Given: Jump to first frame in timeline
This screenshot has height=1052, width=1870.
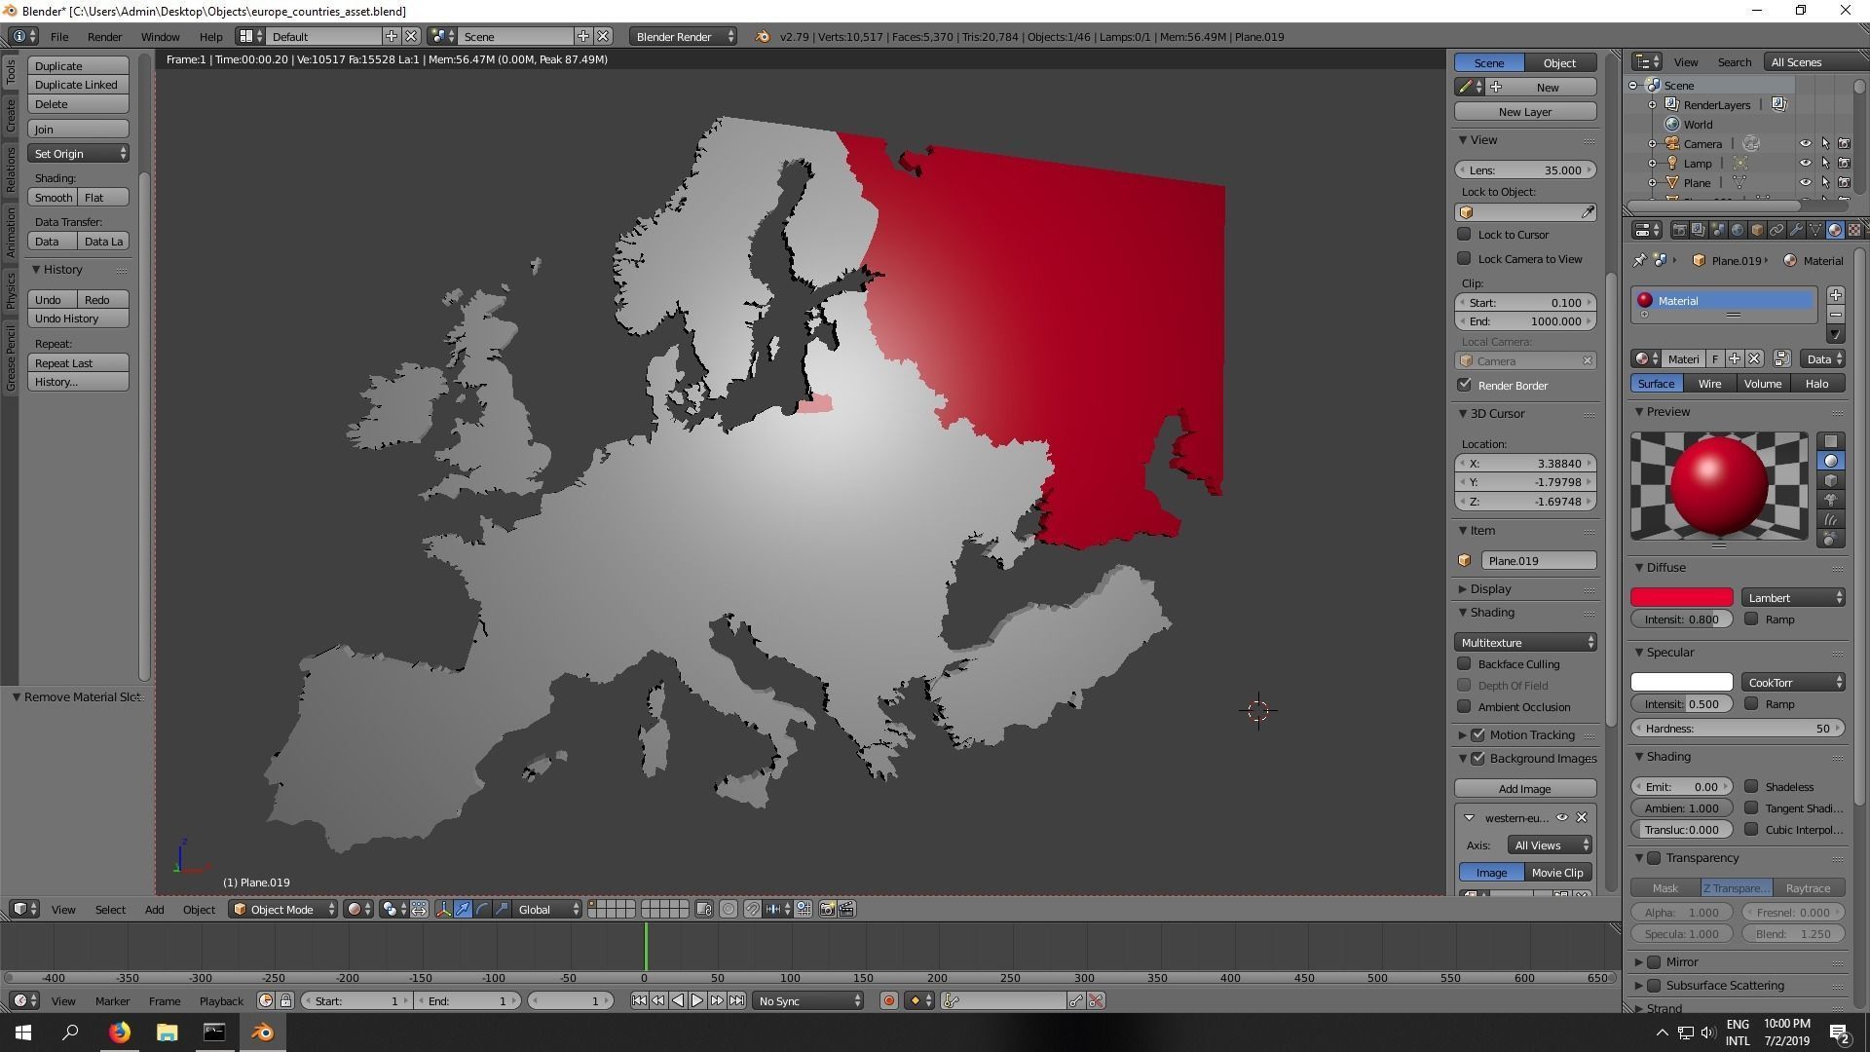Looking at the screenshot, I should (639, 1000).
